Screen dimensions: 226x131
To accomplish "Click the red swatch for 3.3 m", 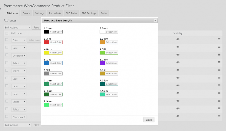I will [x=46, y=42].
